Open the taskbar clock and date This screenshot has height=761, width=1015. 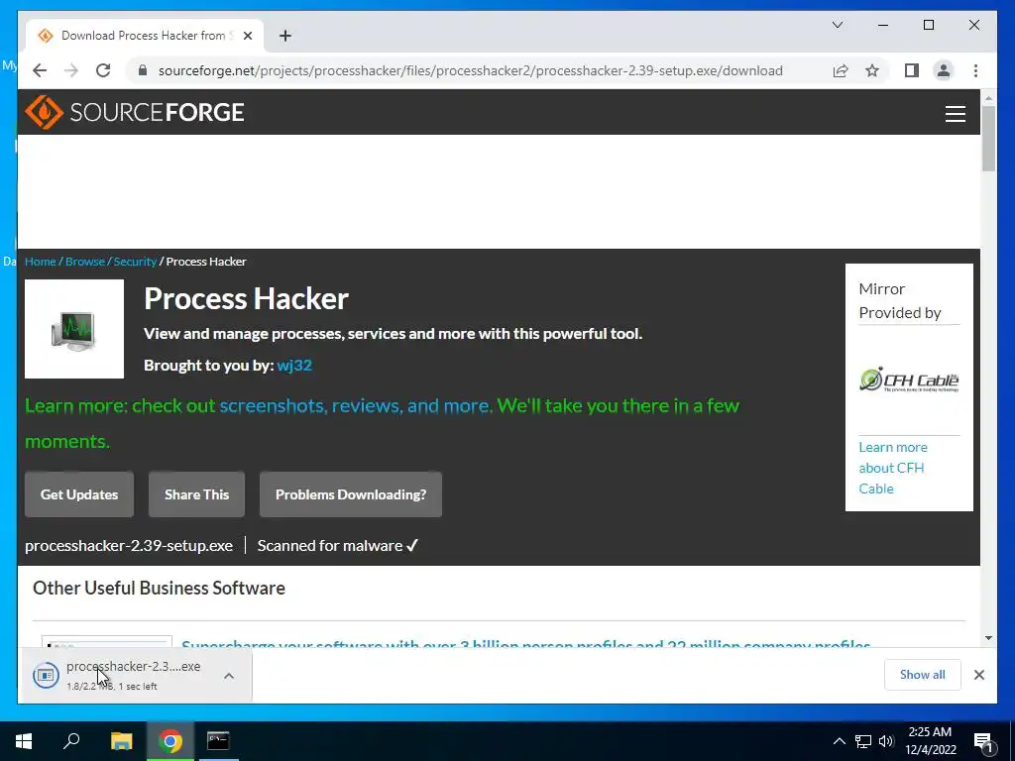coord(930,741)
